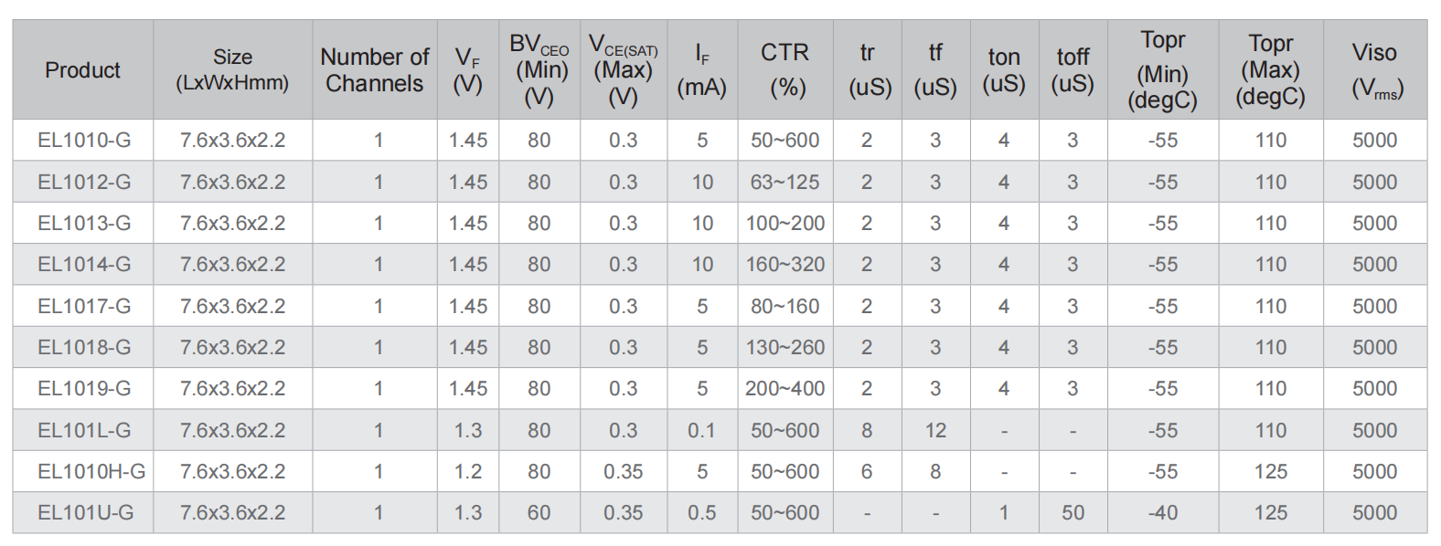Viewport: 1441px width, 546px height.
Task: Open the EL101L-G product entry
Action: [x=83, y=430]
